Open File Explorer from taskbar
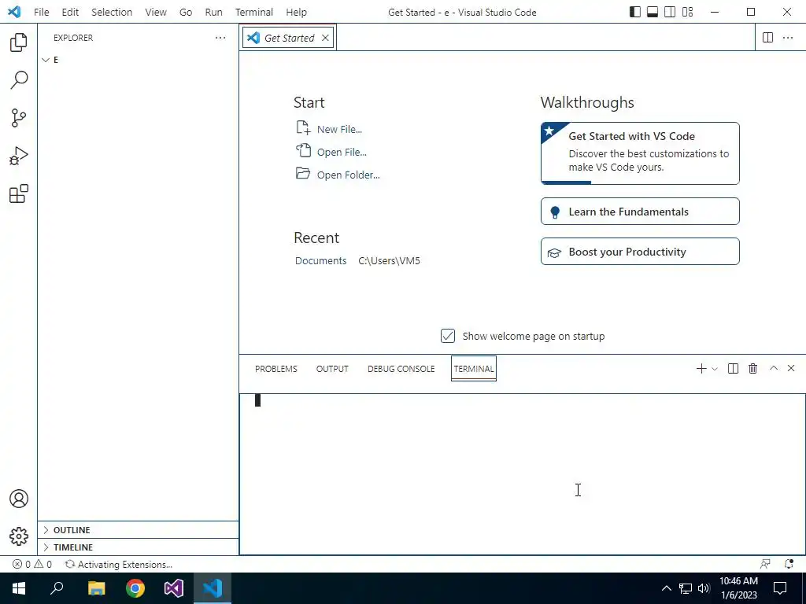The image size is (806, 604). tap(96, 588)
